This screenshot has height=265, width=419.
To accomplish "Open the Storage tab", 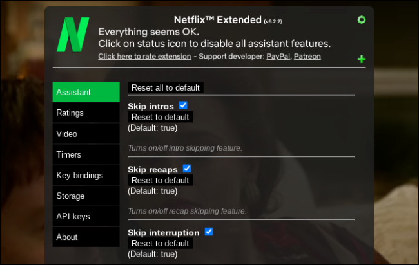I will click(x=86, y=196).
